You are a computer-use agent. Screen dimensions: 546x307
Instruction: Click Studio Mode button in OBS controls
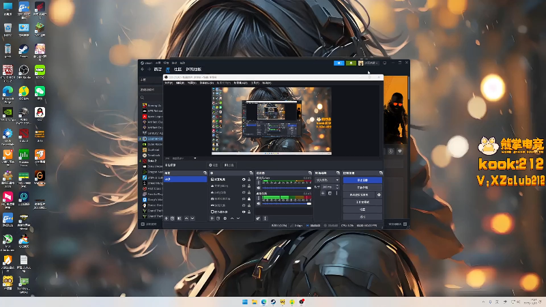click(x=362, y=202)
